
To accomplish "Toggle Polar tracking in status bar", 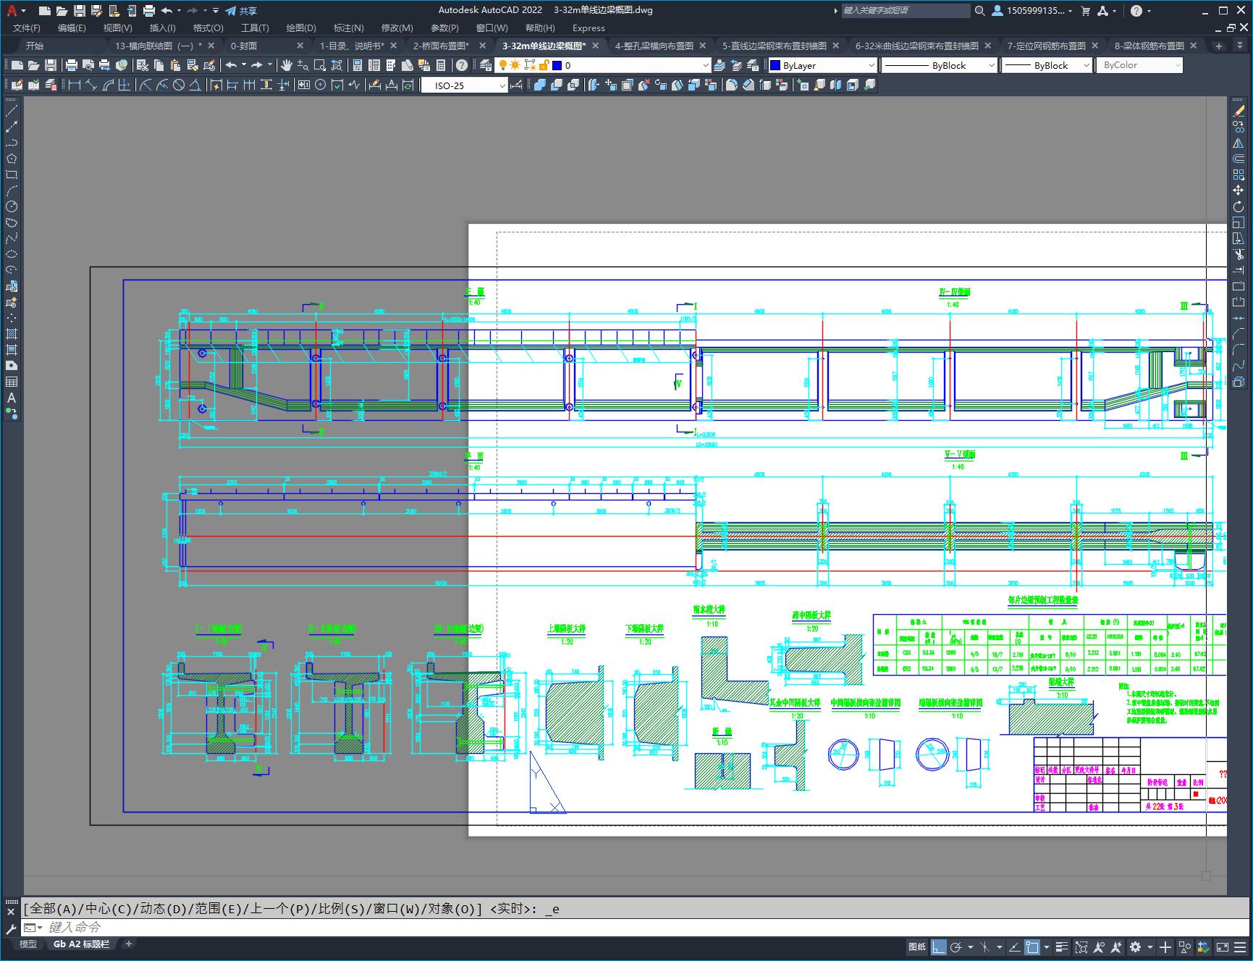I will coord(956,947).
